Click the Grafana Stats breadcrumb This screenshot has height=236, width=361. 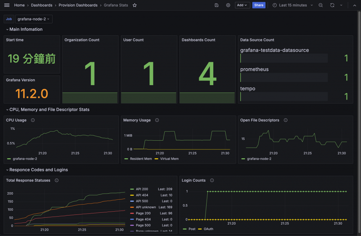pyautogui.click(x=116, y=5)
